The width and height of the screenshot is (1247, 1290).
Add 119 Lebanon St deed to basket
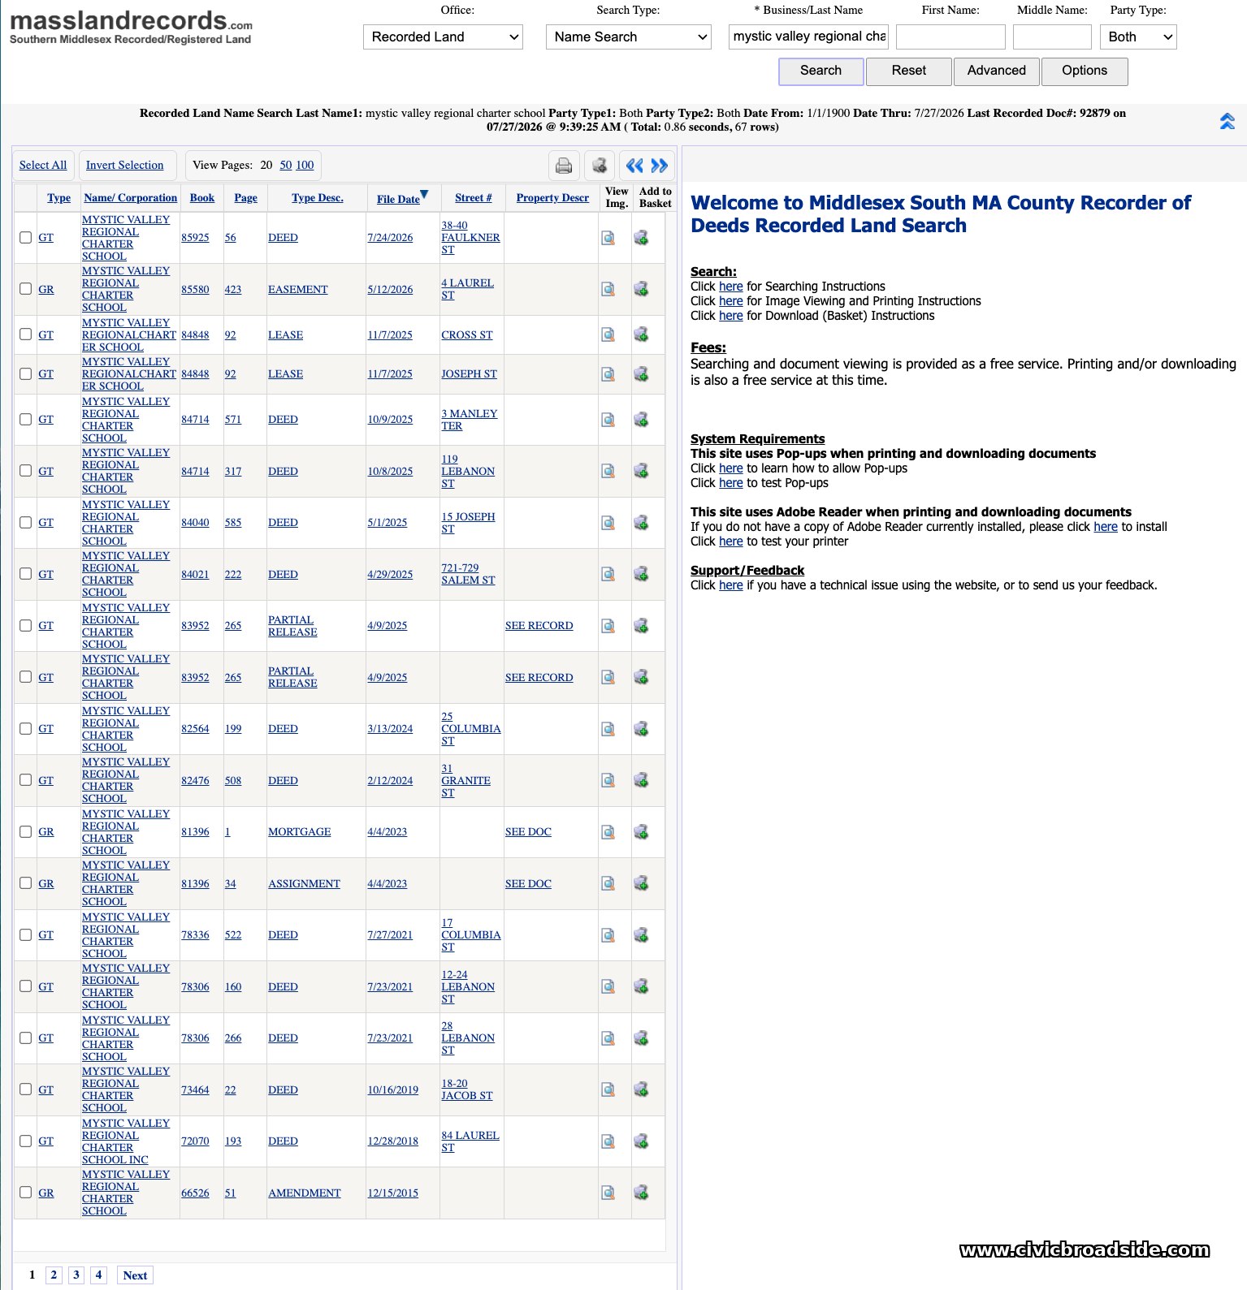(x=641, y=471)
